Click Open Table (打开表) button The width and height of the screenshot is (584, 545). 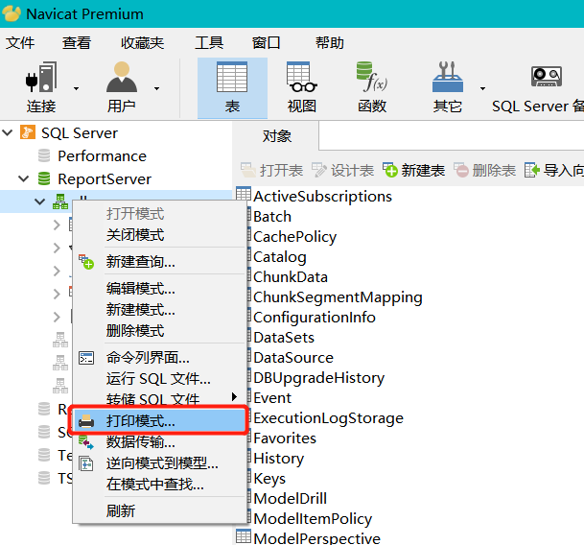(x=271, y=171)
